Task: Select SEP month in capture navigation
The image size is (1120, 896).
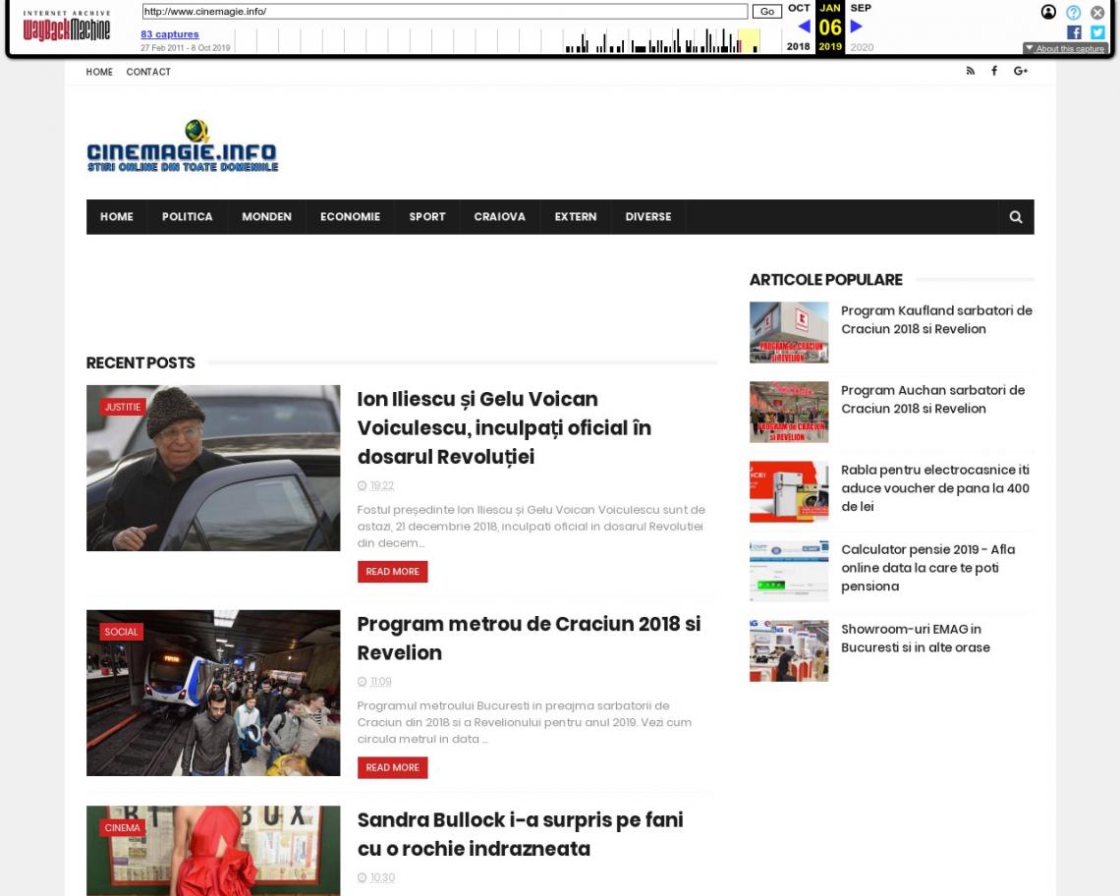Action: (861, 8)
